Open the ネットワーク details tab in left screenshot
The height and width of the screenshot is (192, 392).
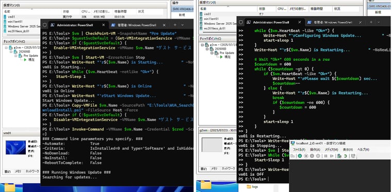pyautogui.click(x=32, y=171)
